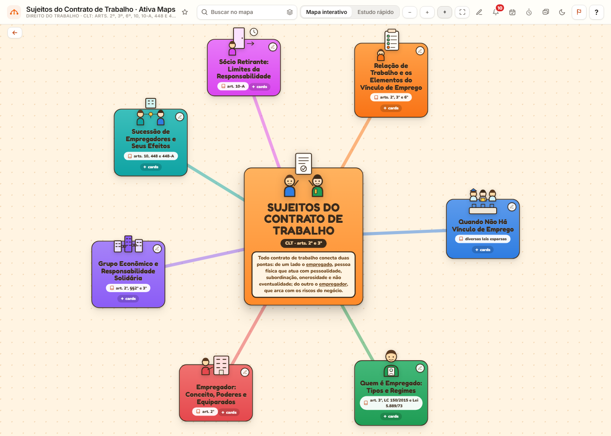Expand cards on Grupo Econômico node

[x=128, y=299]
